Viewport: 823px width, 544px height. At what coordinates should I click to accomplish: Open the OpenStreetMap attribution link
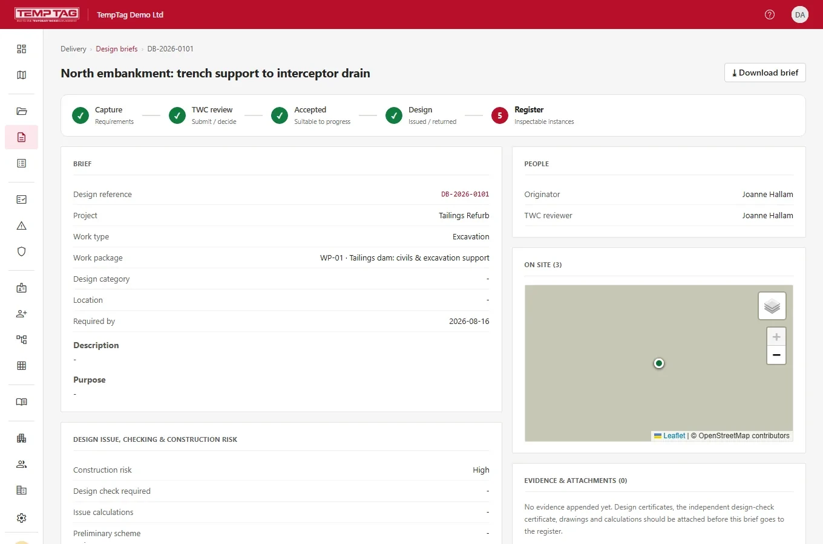point(744,436)
